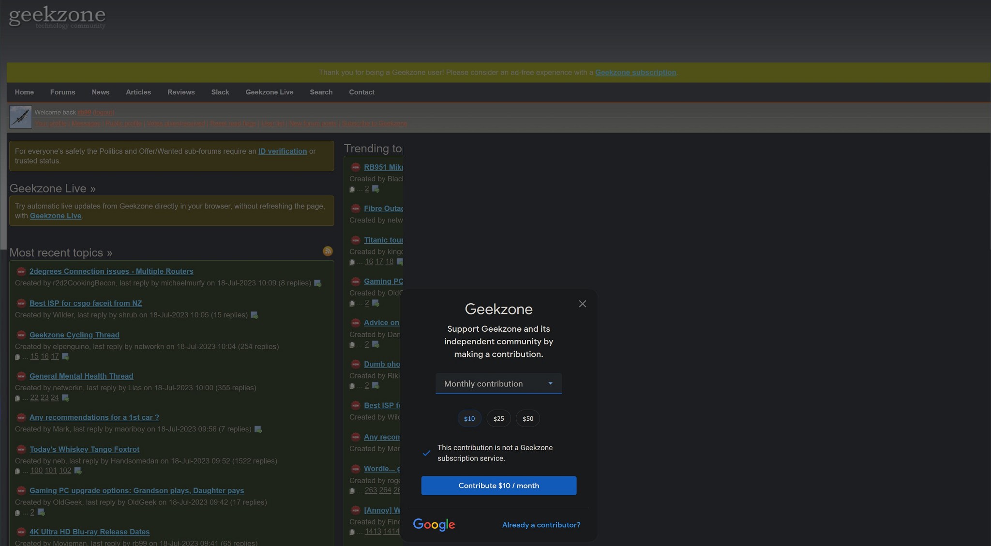Open the Contact page

click(x=362, y=92)
